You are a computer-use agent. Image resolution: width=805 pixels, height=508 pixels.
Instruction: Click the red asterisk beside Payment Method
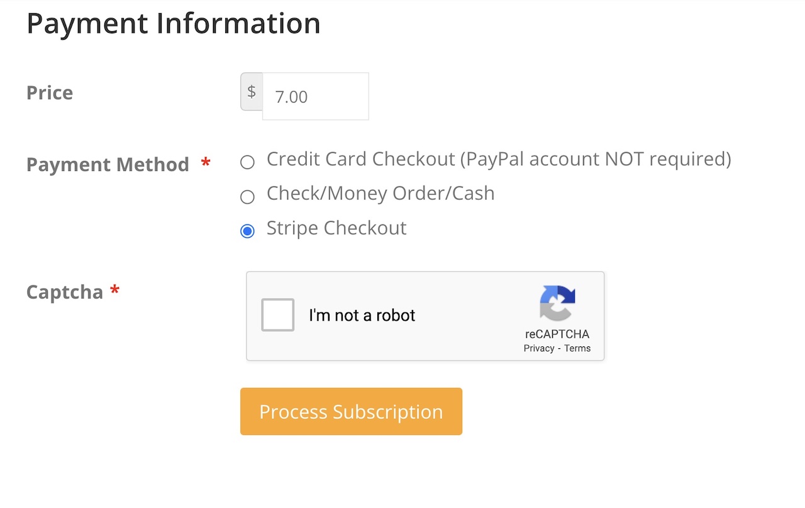206,164
